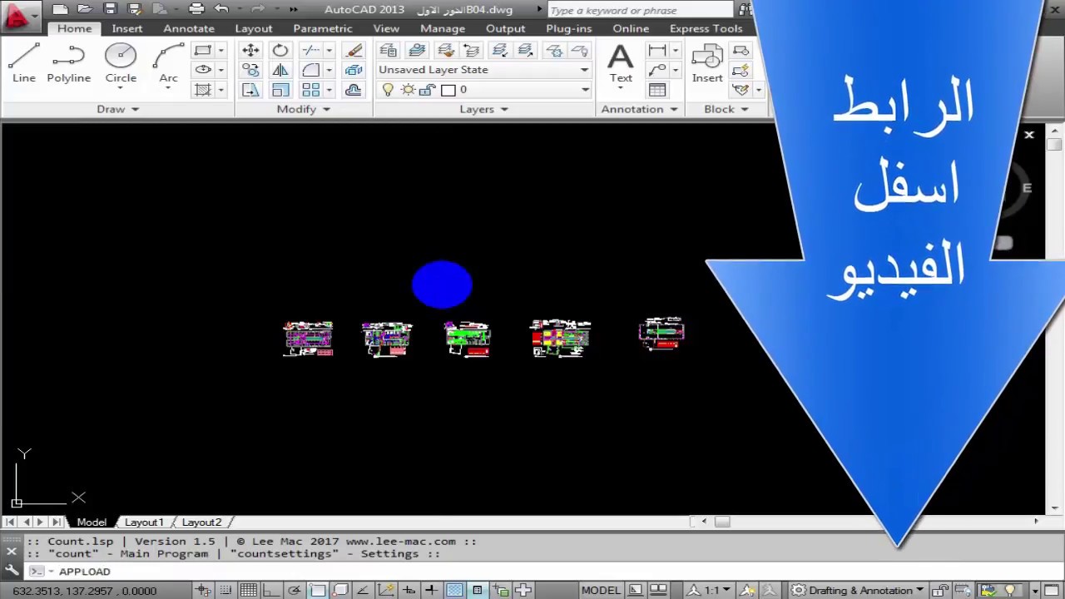Click the Save icon in quick access toolbar
The image size is (1065, 599).
[x=110, y=9]
